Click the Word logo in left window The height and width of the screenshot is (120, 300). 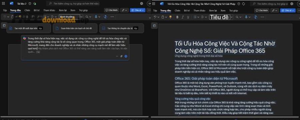click(11, 3)
